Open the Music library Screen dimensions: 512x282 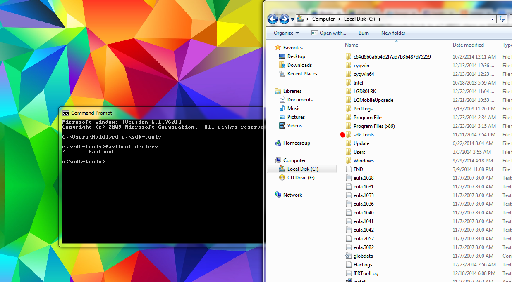tap(294, 108)
